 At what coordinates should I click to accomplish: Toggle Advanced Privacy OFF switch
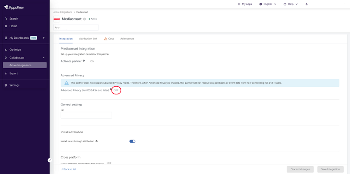pos(116,90)
